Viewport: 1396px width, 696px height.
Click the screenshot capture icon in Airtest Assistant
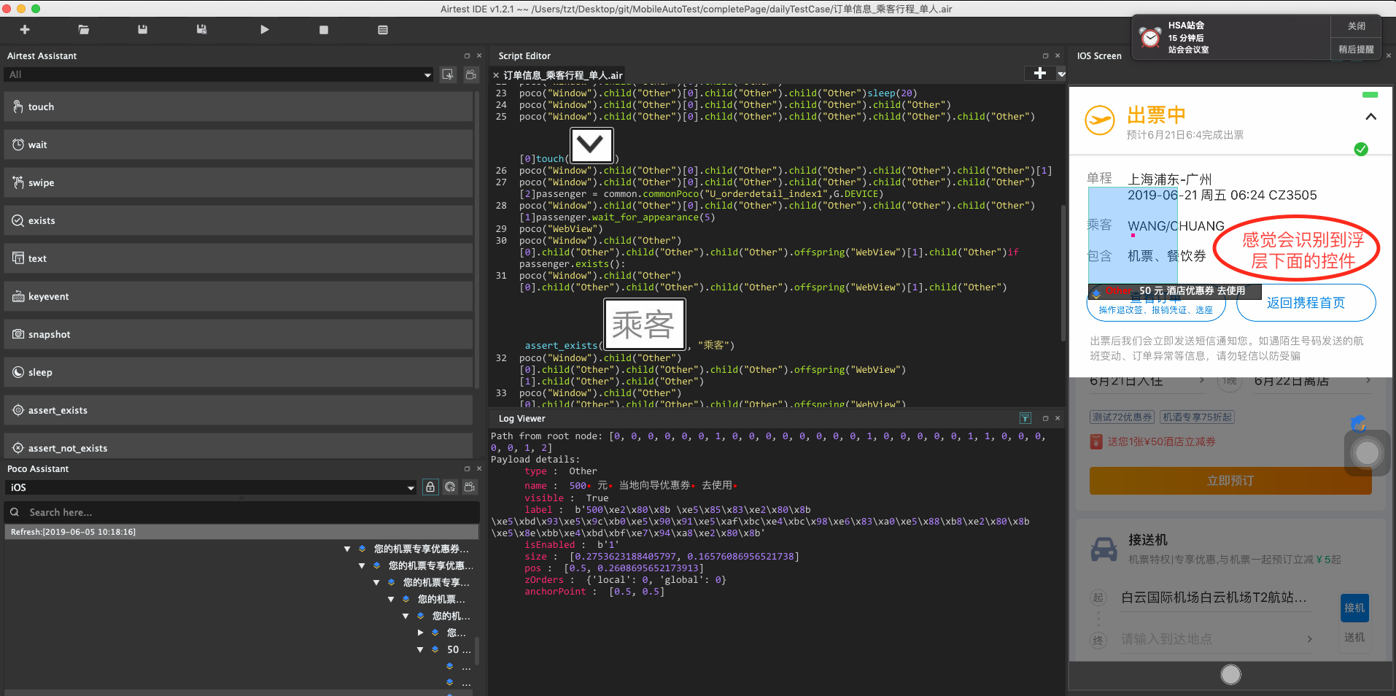coord(448,74)
